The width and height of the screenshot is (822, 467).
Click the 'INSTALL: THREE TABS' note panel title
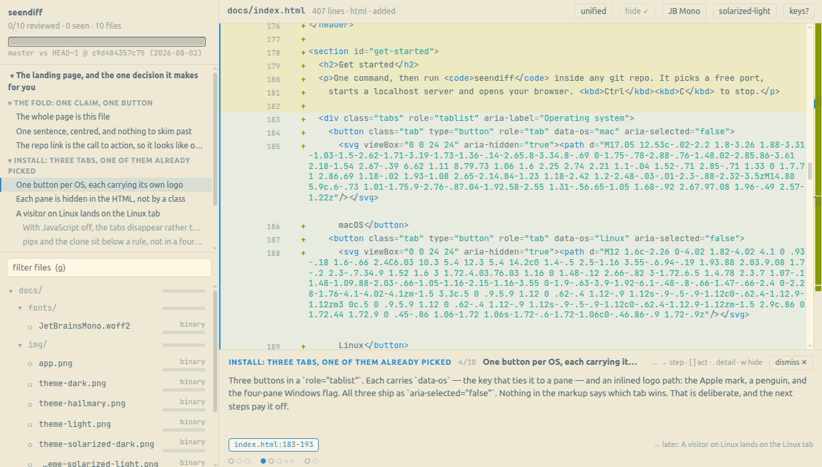point(339,362)
